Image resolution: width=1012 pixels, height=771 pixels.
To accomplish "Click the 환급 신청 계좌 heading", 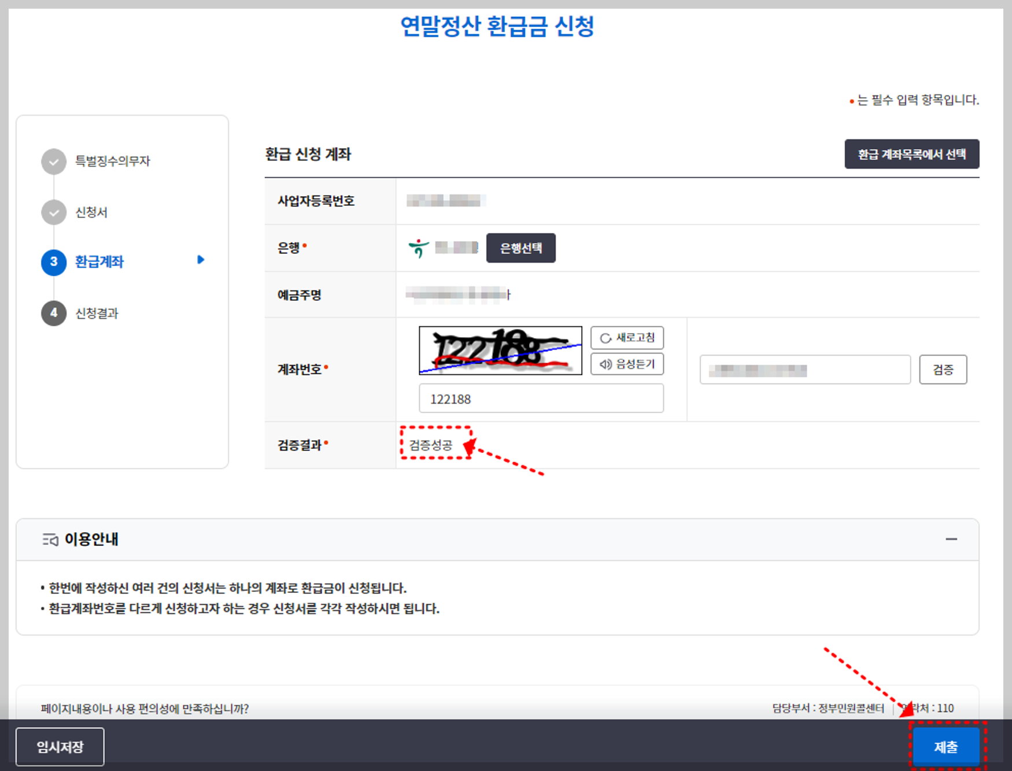I will pyautogui.click(x=308, y=154).
